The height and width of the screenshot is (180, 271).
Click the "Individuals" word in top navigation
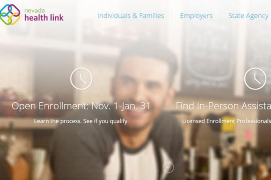[x=114, y=16]
